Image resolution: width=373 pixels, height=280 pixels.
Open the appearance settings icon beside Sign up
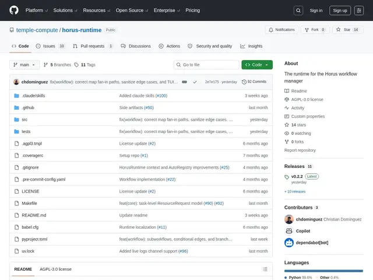click(359, 10)
